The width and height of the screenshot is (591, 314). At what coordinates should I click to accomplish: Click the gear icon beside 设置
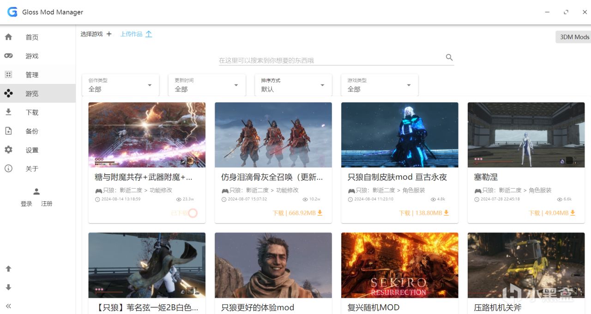pyautogui.click(x=8, y=150)
